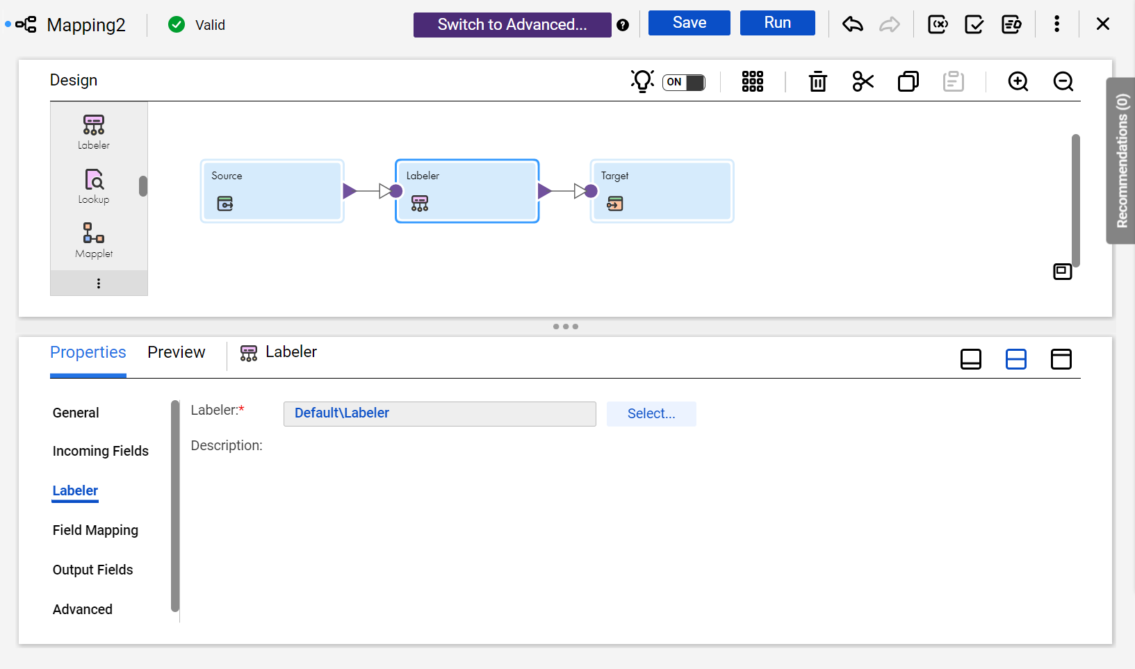Open the Labeler properties section
The height and width of the screenshot is (669, 1135).
click(x=75, y=490)
